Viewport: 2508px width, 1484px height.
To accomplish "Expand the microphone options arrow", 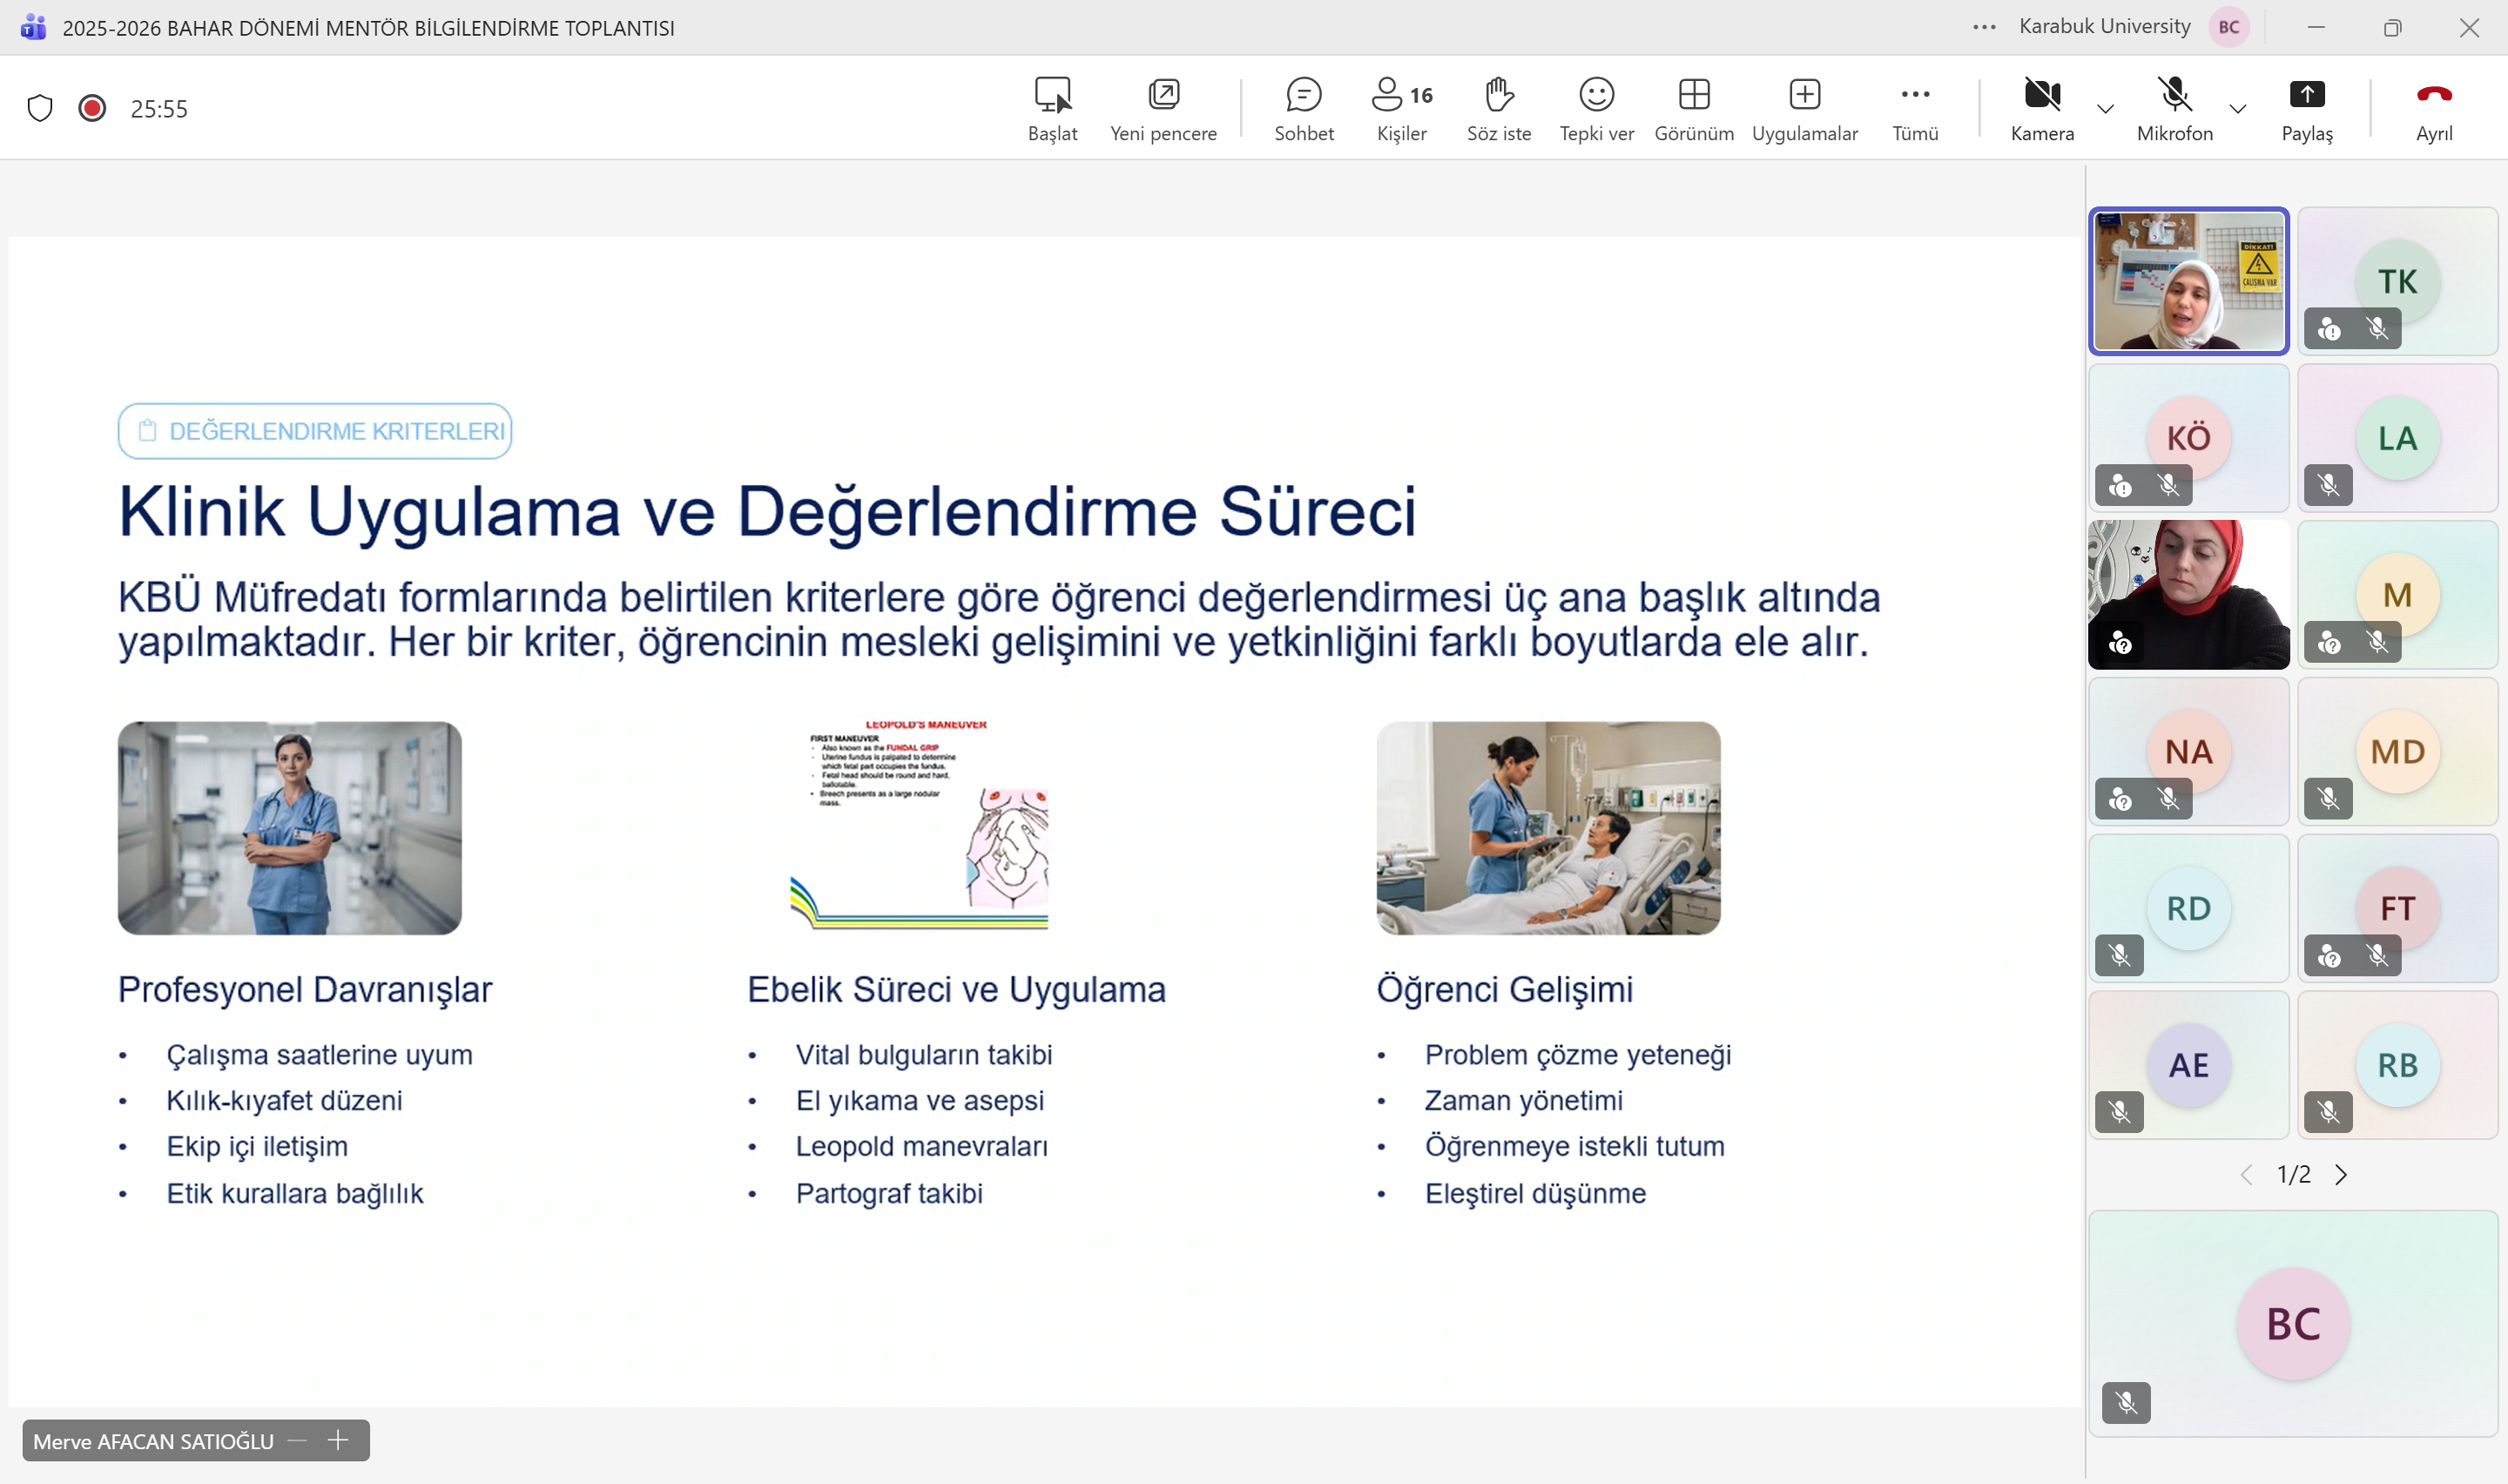I will click(x=2238, y=109).
